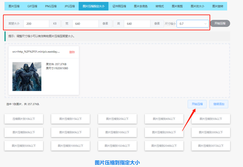Screen dimensions: 243x167
Task: Click the gray 开始压缩 button at top
Action: click(220, 23)
